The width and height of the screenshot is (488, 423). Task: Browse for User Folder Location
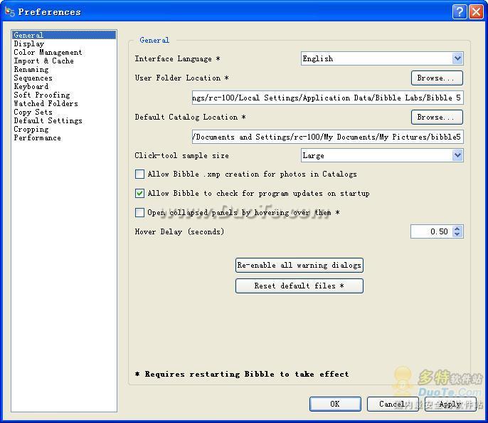(437, 78)
